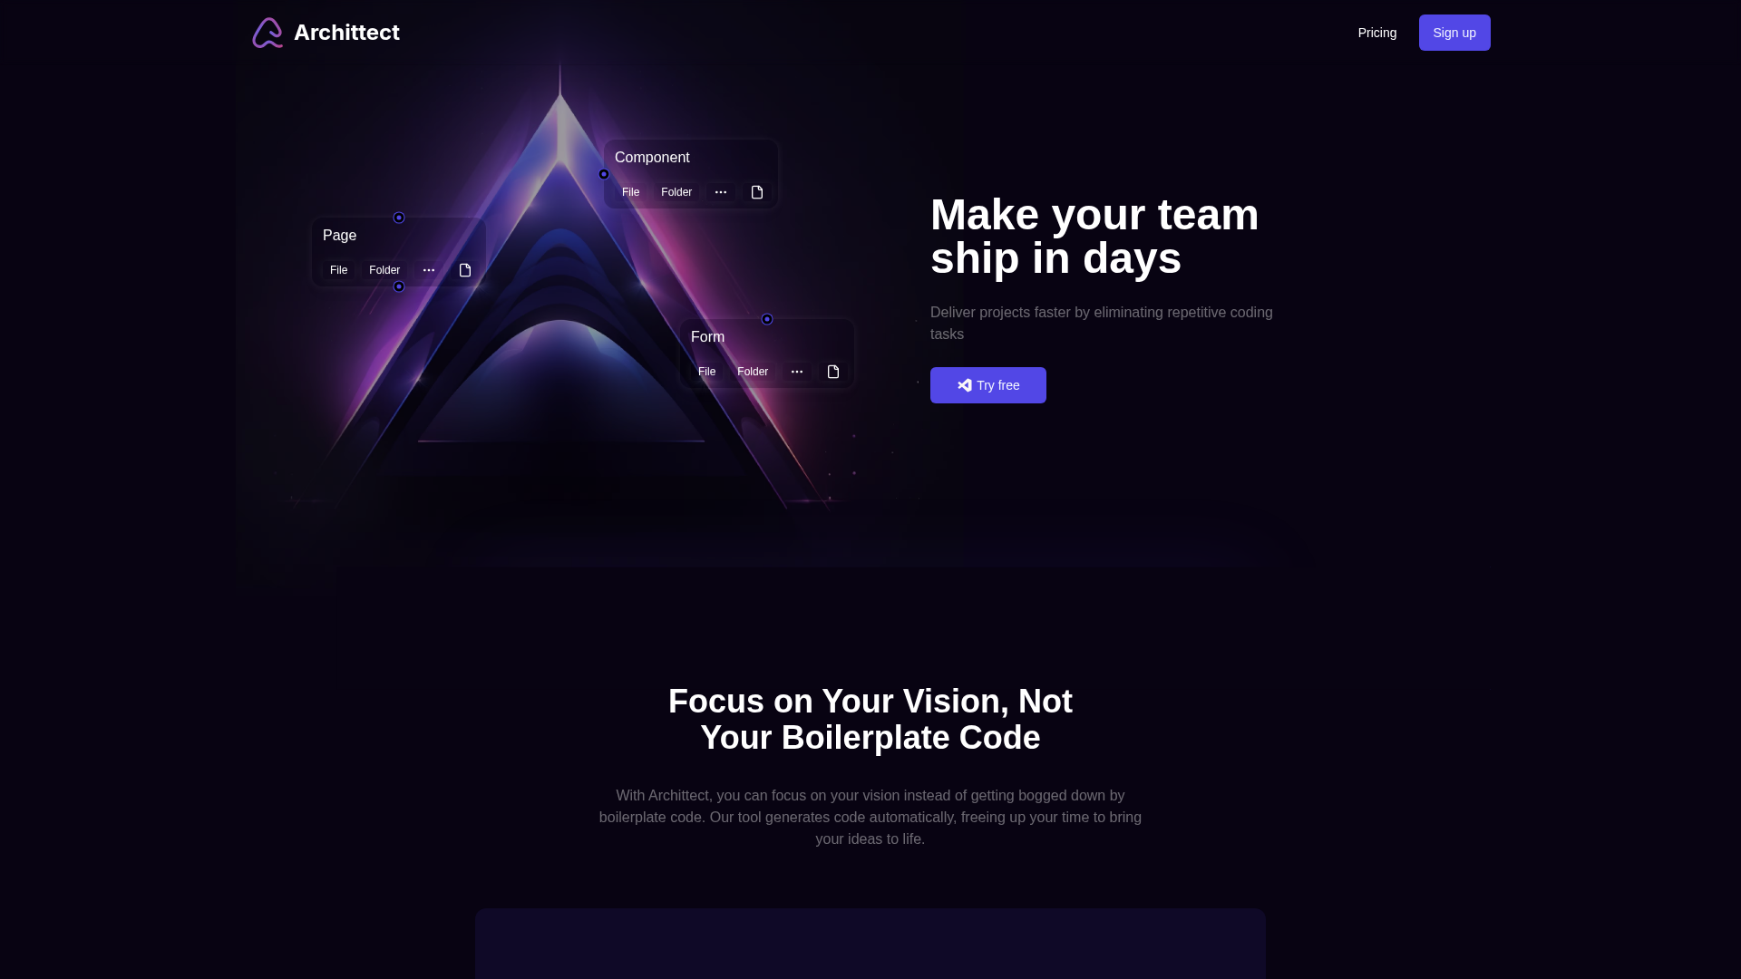
Task: Open the three-dots menu in Component card
Action: point(721,192)
